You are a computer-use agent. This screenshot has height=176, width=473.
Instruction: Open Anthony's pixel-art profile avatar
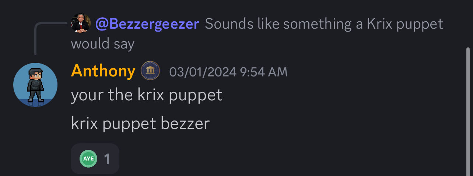click(x=35, y=85)
